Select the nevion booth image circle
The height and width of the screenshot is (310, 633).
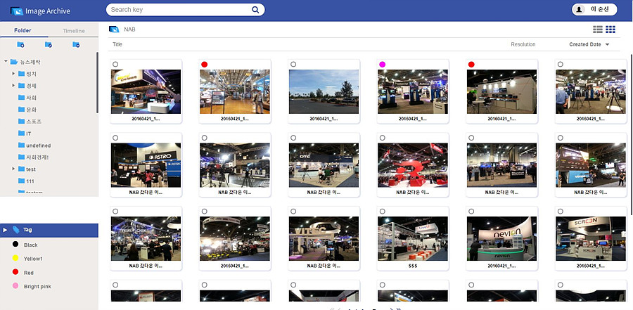point(471,211)
